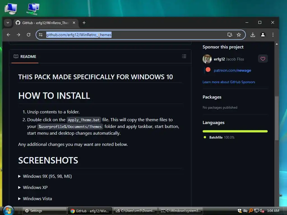This screenshot has width=287, height=215.
Task: Bookmark this page with the star icon
Action: click(239, 35)
